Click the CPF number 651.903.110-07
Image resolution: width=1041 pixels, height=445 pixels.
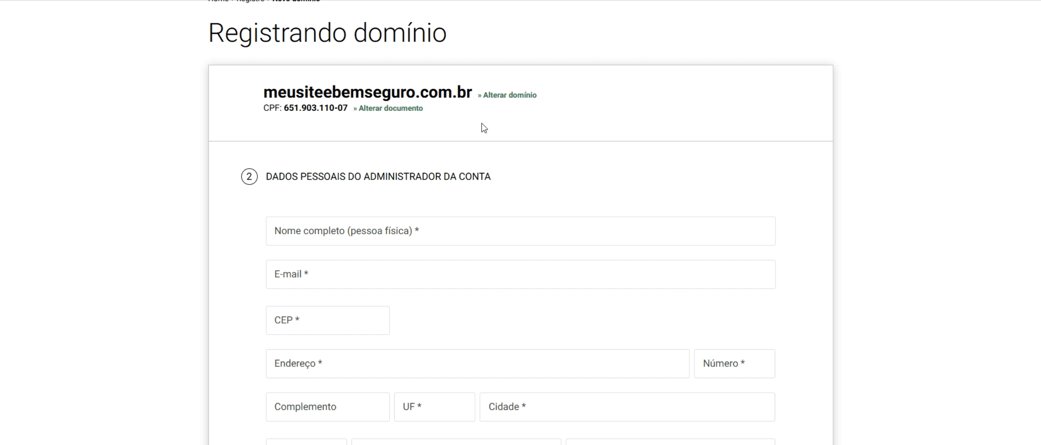tap(316, 108)
